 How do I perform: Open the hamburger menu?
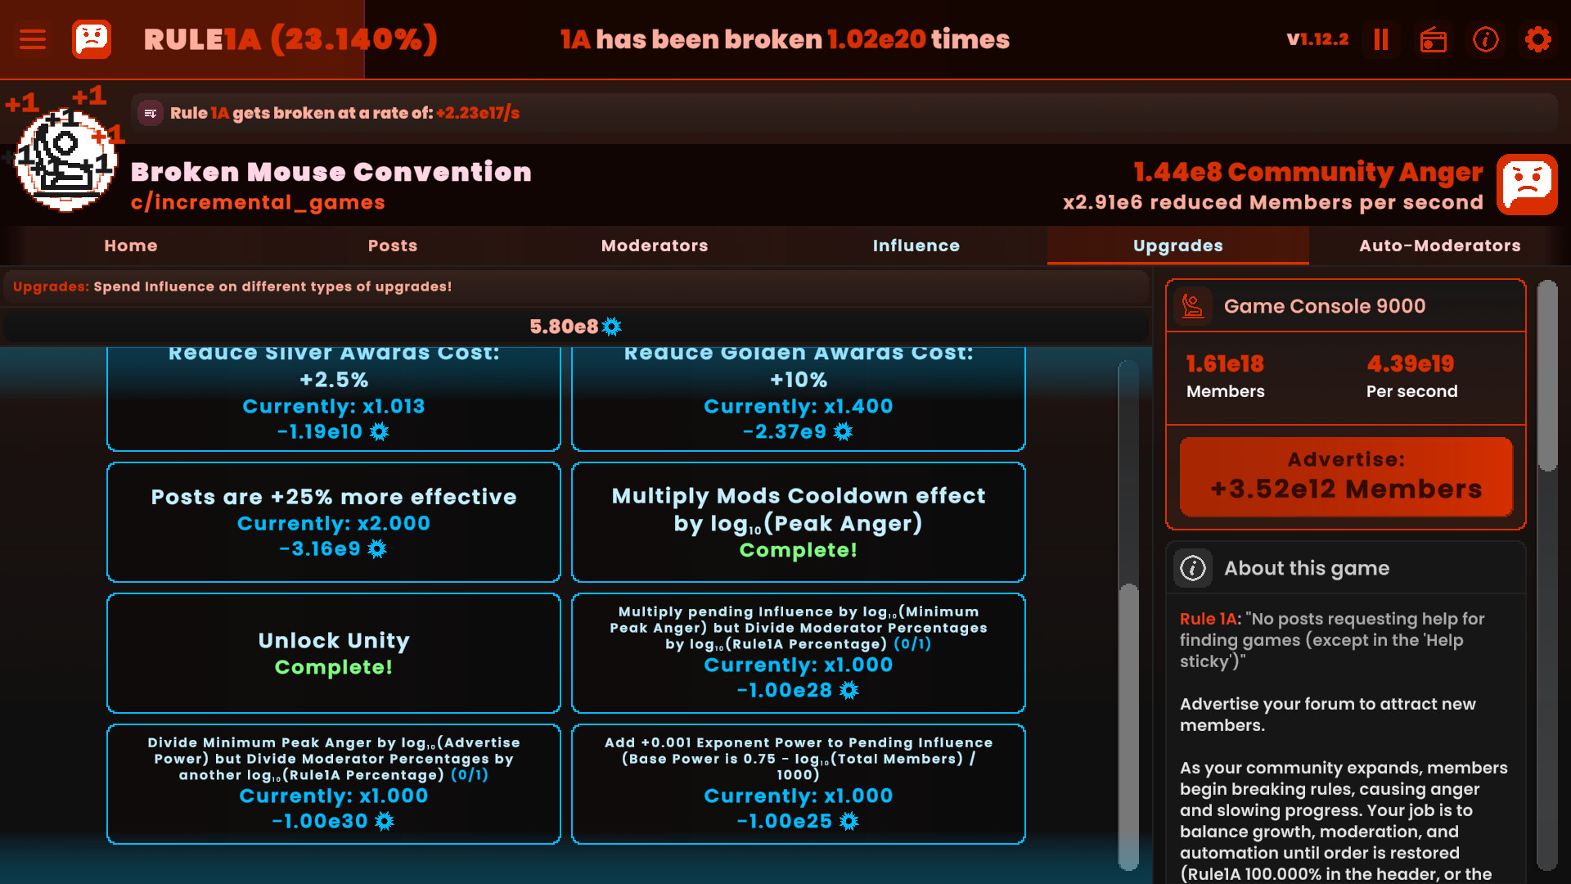[33, 39]
